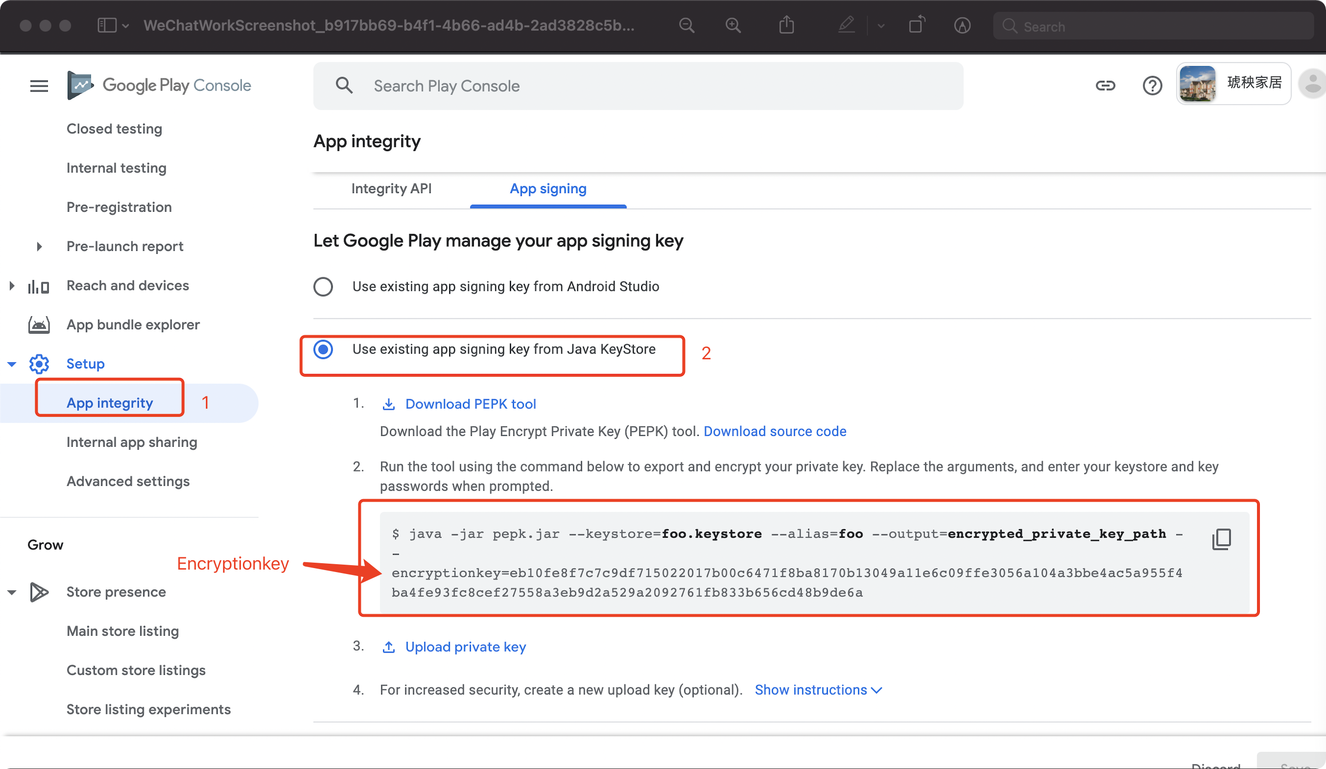This screenshot has height=769, width=1326.
Task: Expand Show instructions for upload key
Action: coord(818,690)
